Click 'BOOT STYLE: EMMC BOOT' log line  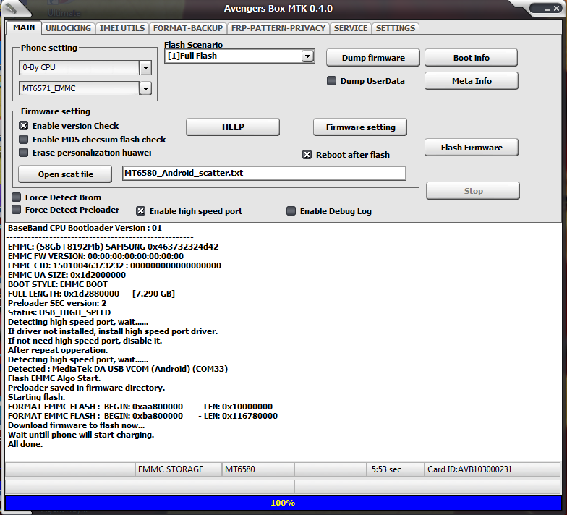click(58, 284)
